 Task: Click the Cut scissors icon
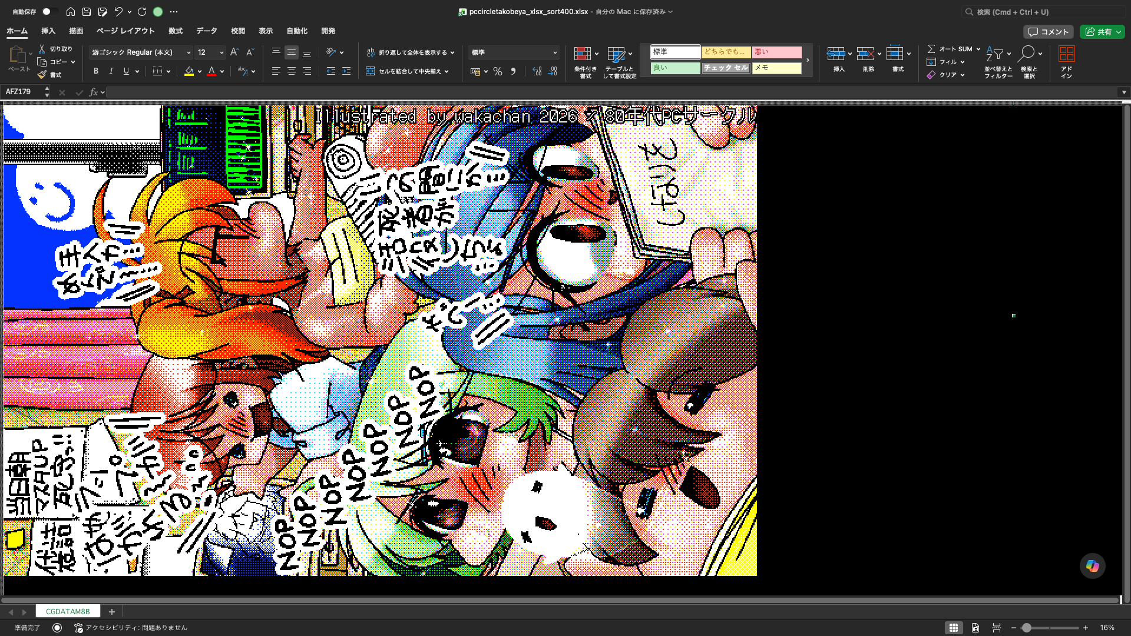(x=42, y=49)
